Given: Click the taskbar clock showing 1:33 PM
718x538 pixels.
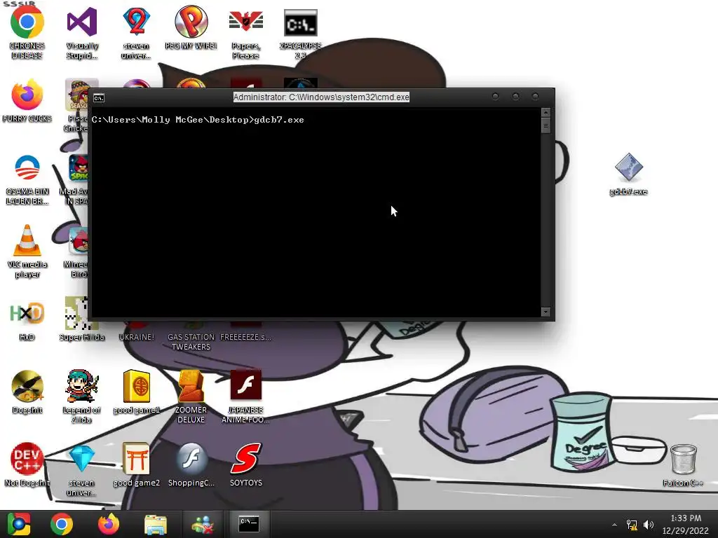Looking at the screenshot, I should [x=685, y=524].
